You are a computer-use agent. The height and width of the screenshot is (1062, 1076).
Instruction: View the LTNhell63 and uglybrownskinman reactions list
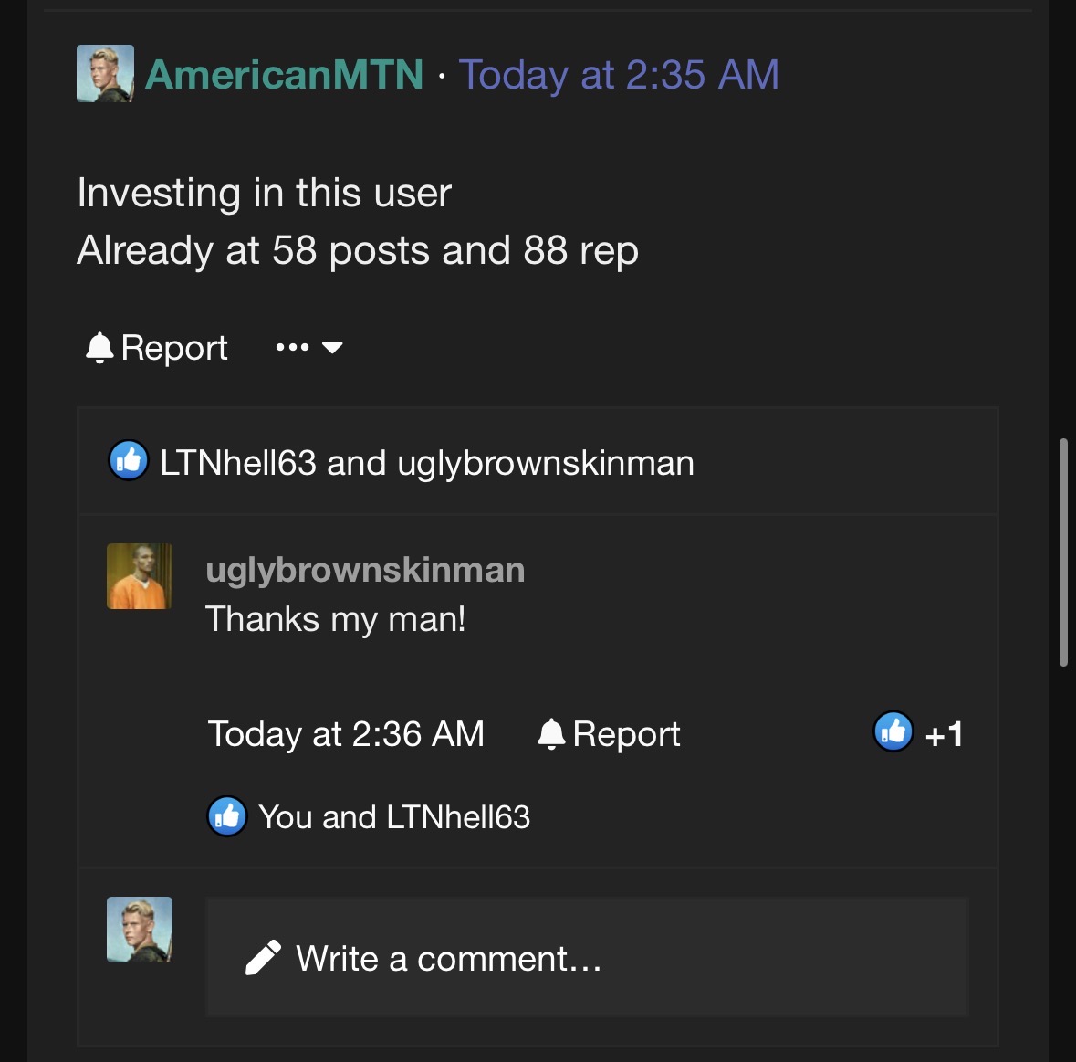point(426,463)
